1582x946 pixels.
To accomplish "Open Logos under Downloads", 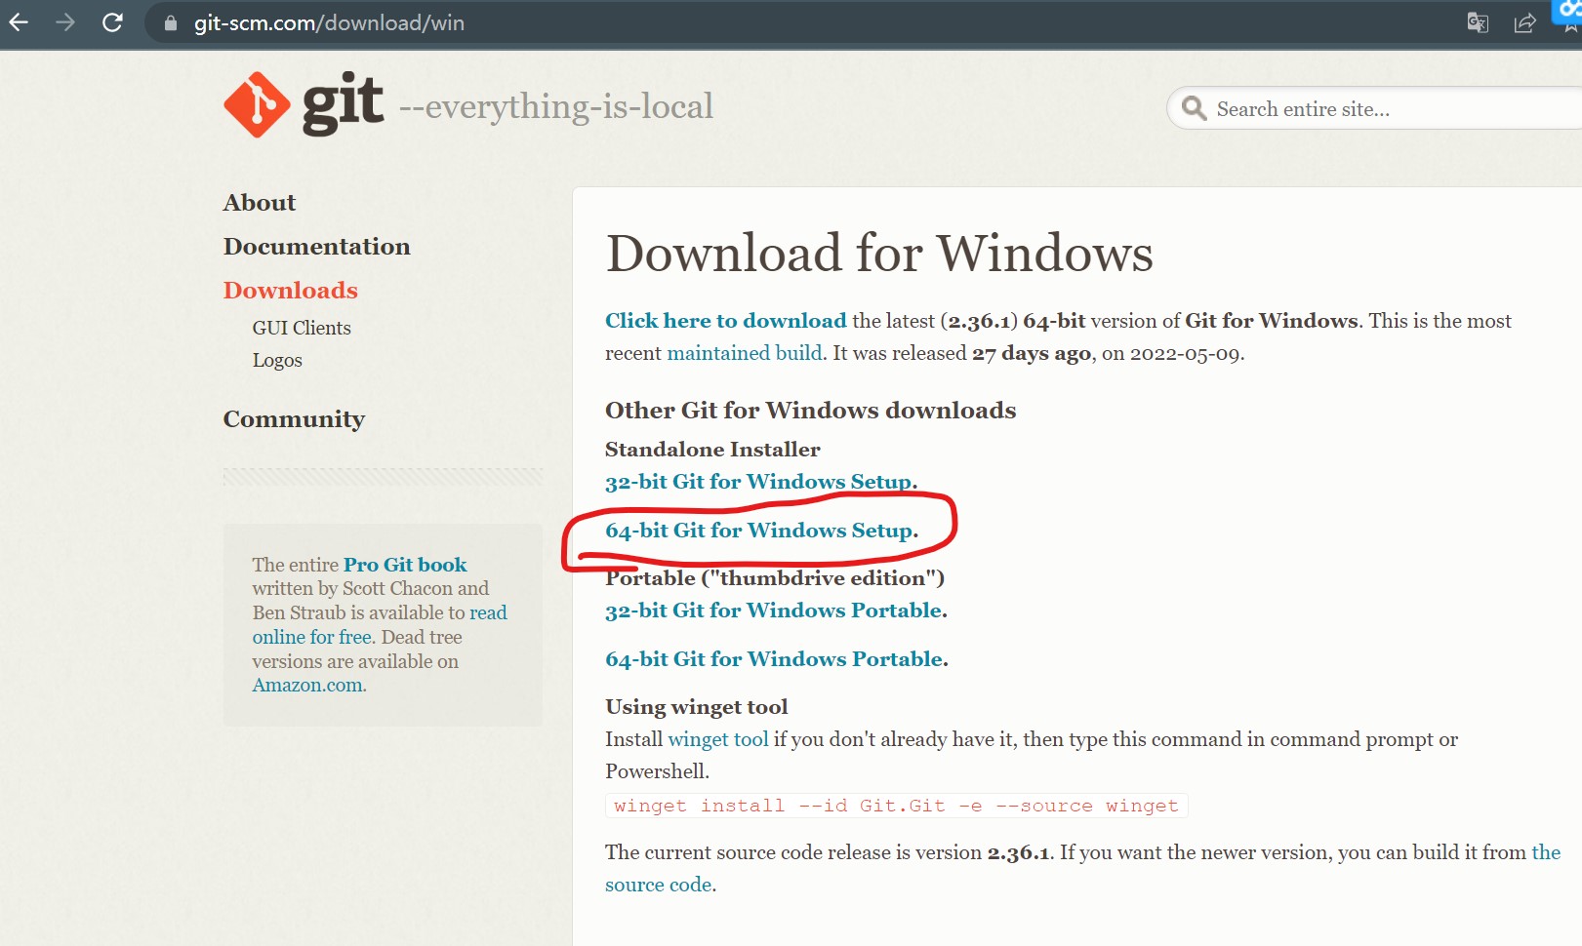I will (x=277, y=360).
